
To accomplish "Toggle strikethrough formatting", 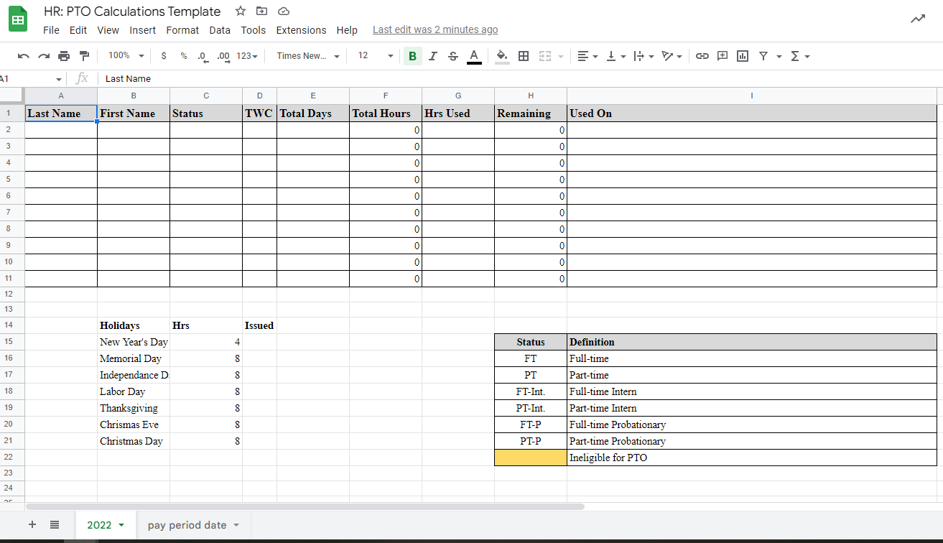I will pyautogui.click(x=452, y=56).
